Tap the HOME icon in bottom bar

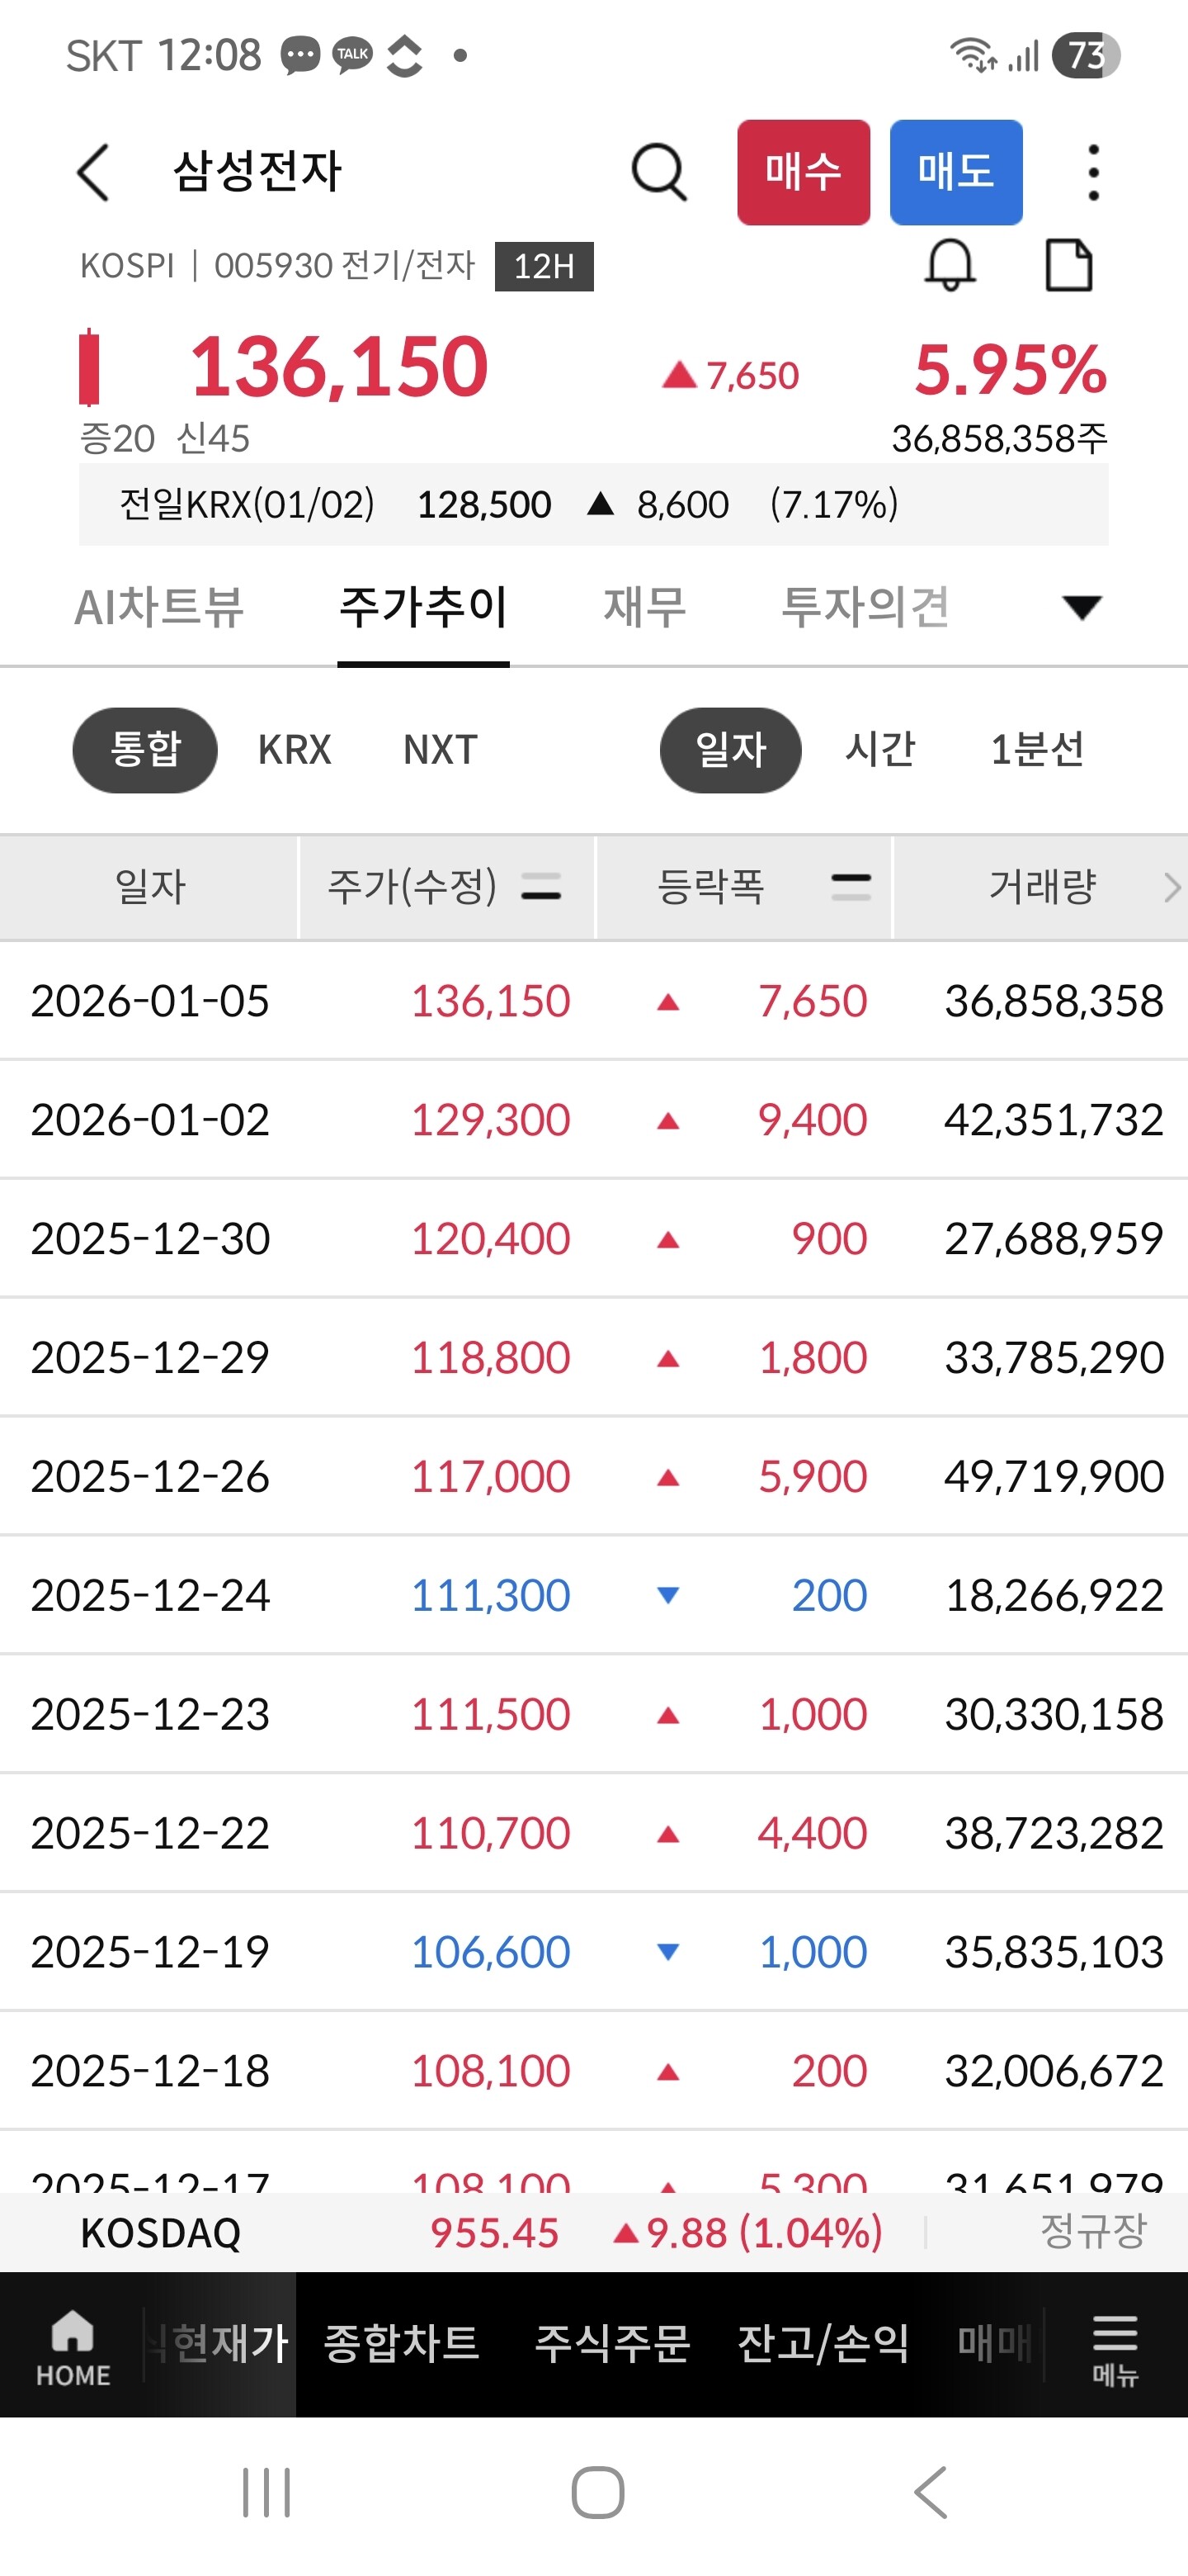pos(73,2345)
